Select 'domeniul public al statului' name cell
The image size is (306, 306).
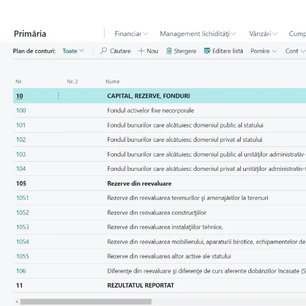click(185, 125)
